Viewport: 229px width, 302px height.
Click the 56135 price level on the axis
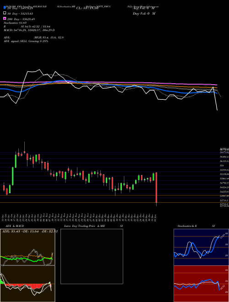[x=224, y=161]
